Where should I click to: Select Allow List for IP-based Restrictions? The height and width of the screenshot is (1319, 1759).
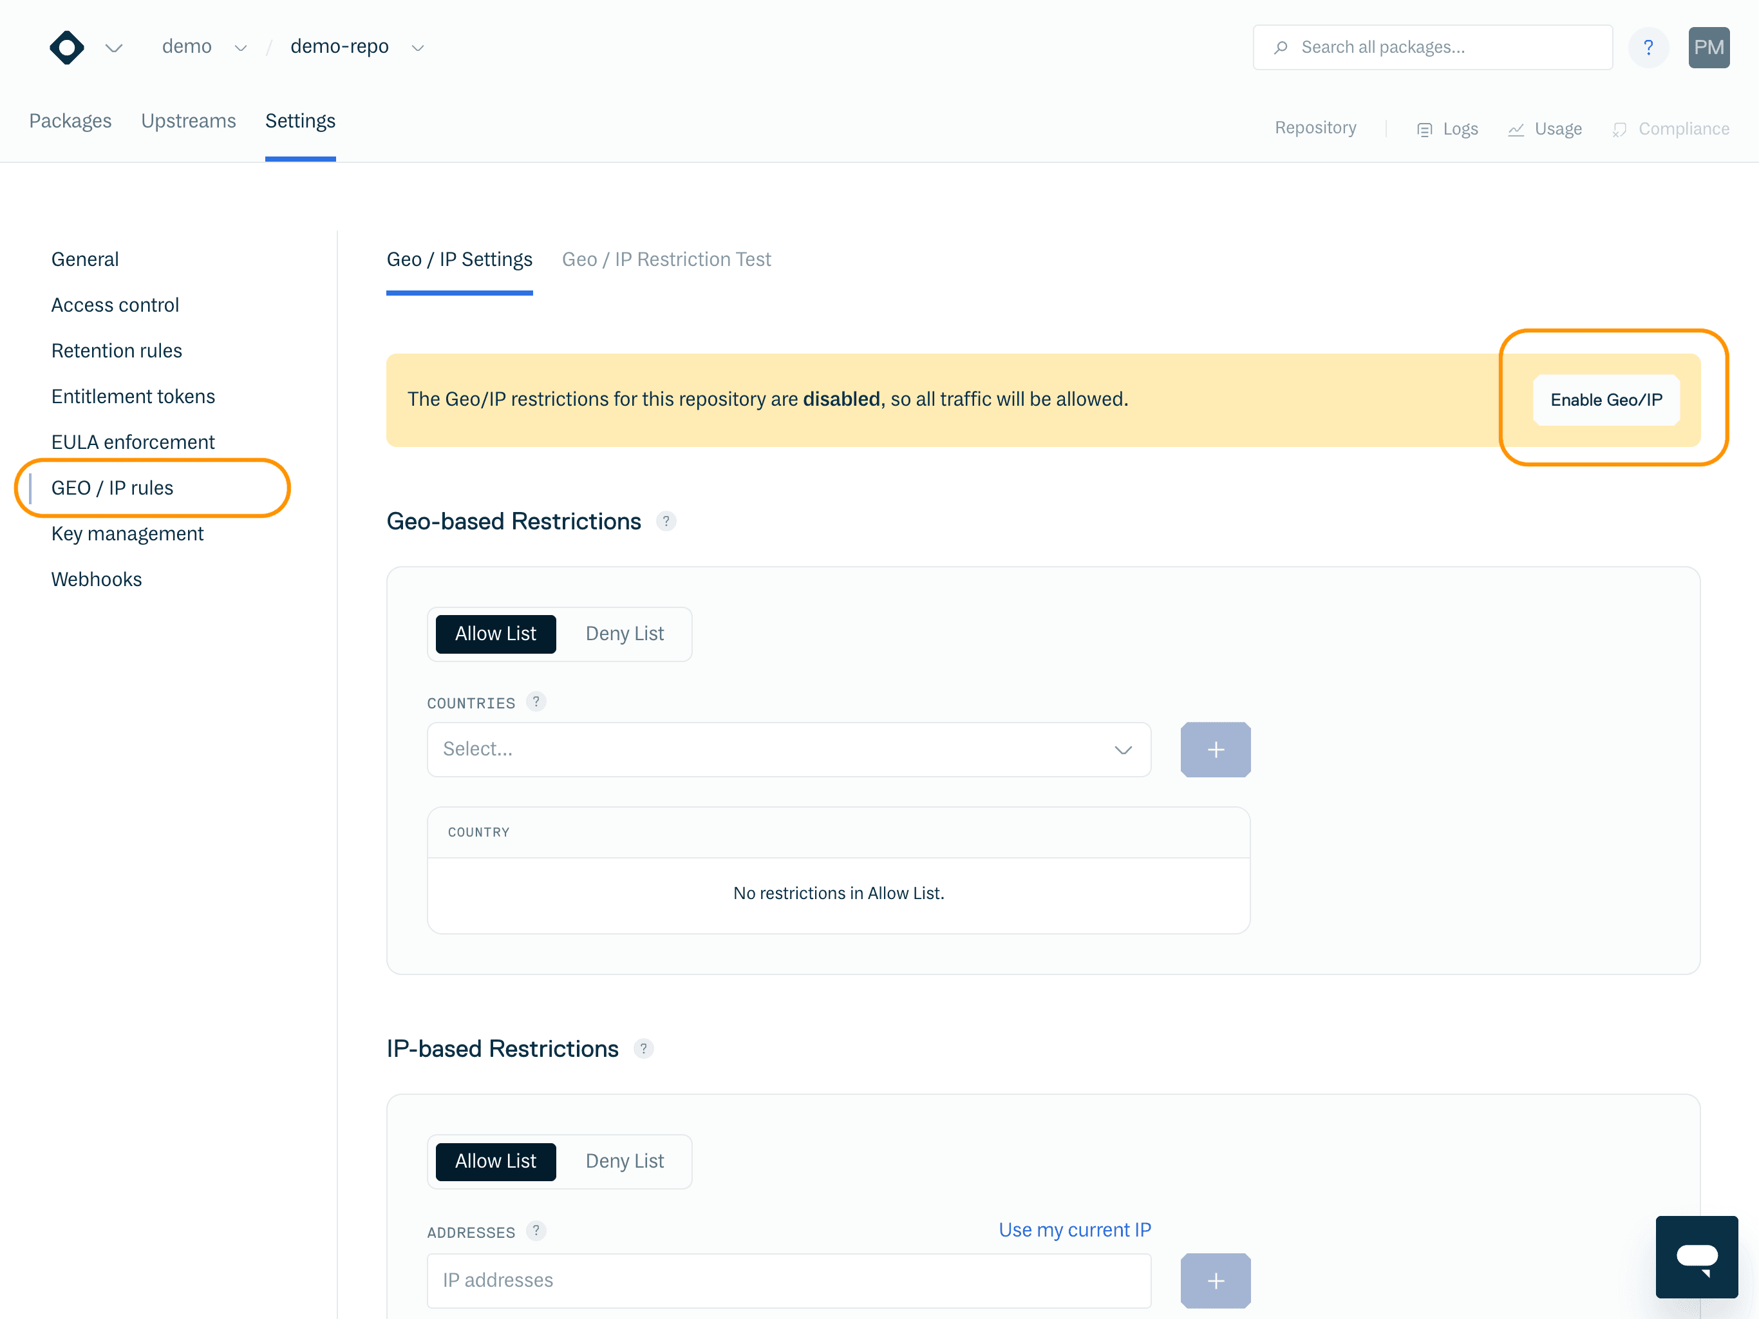click(x=494, y=1161)
